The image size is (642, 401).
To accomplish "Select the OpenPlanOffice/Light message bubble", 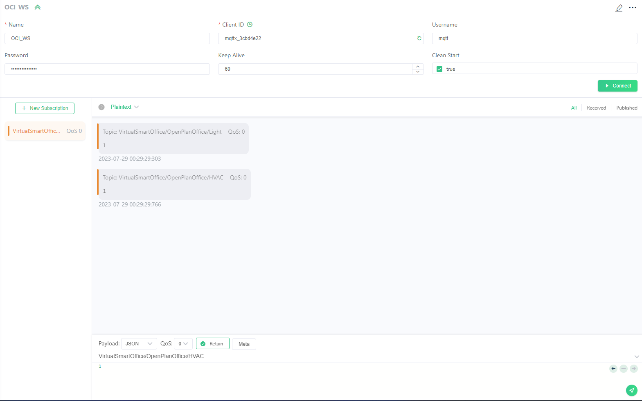I will click(x=173, y=139).
